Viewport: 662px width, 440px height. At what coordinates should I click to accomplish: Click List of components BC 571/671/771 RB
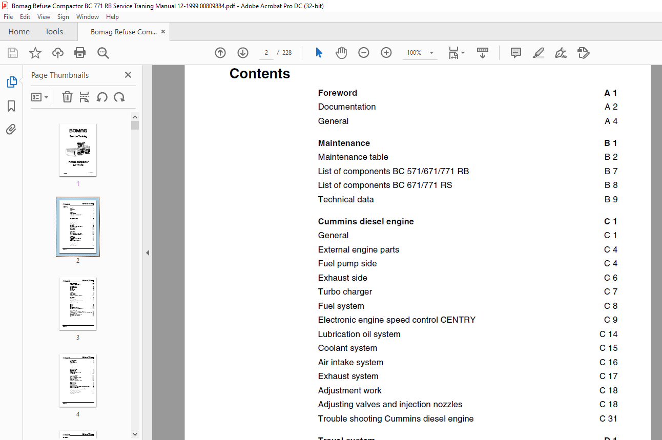coord(394,171)
